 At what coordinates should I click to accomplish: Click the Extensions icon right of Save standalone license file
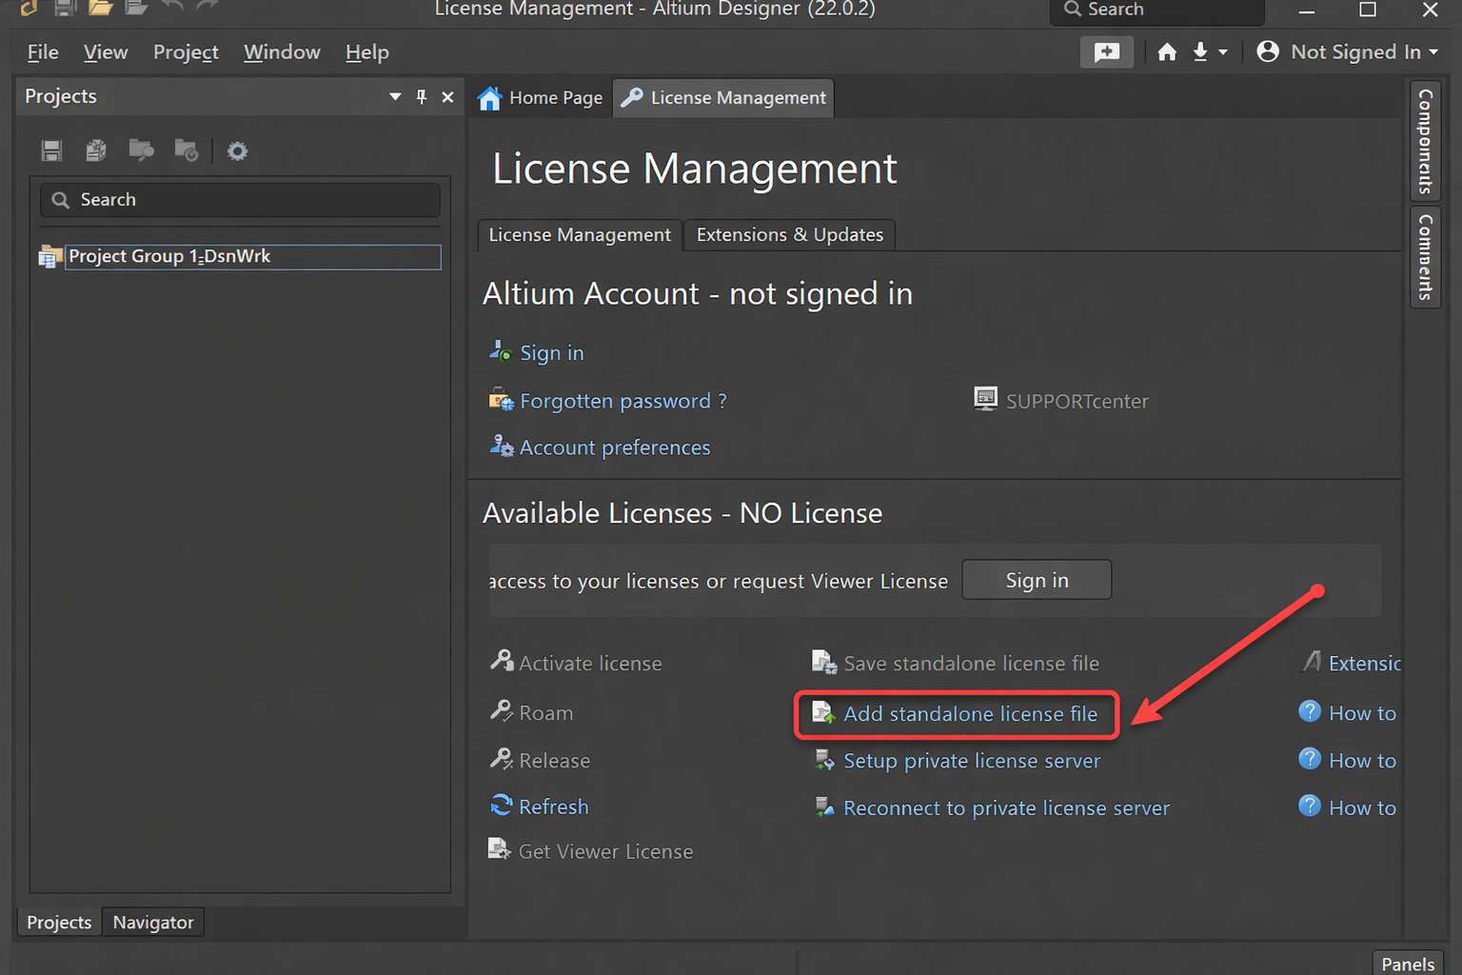point(1312,661)
